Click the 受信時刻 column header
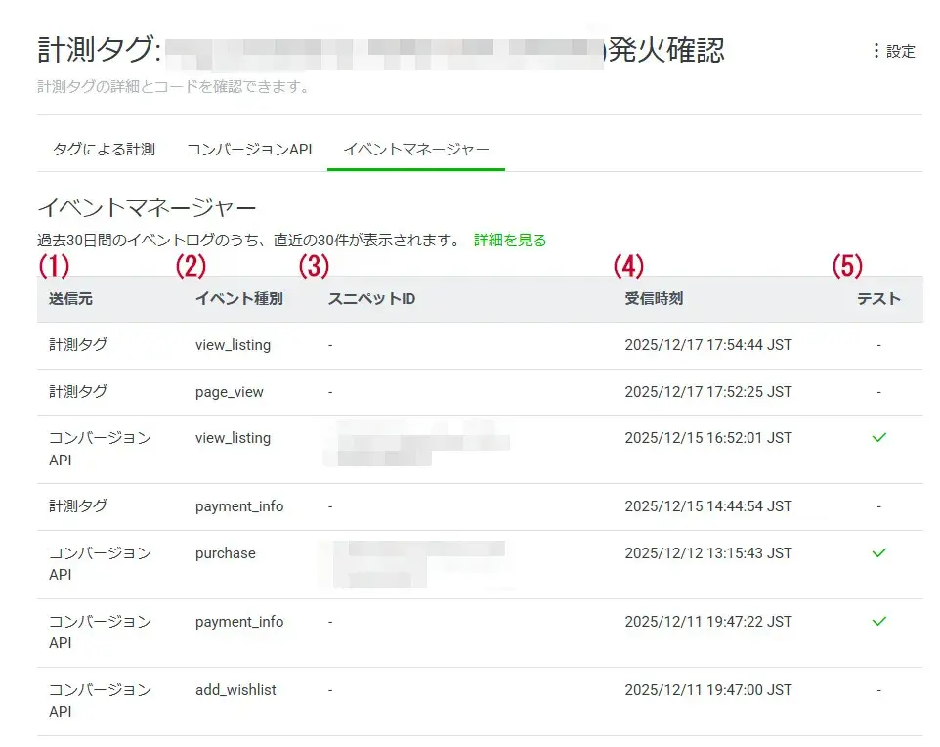Image resolution: width=940 pixels, height=747 pixels. click(x=654, y=299)
